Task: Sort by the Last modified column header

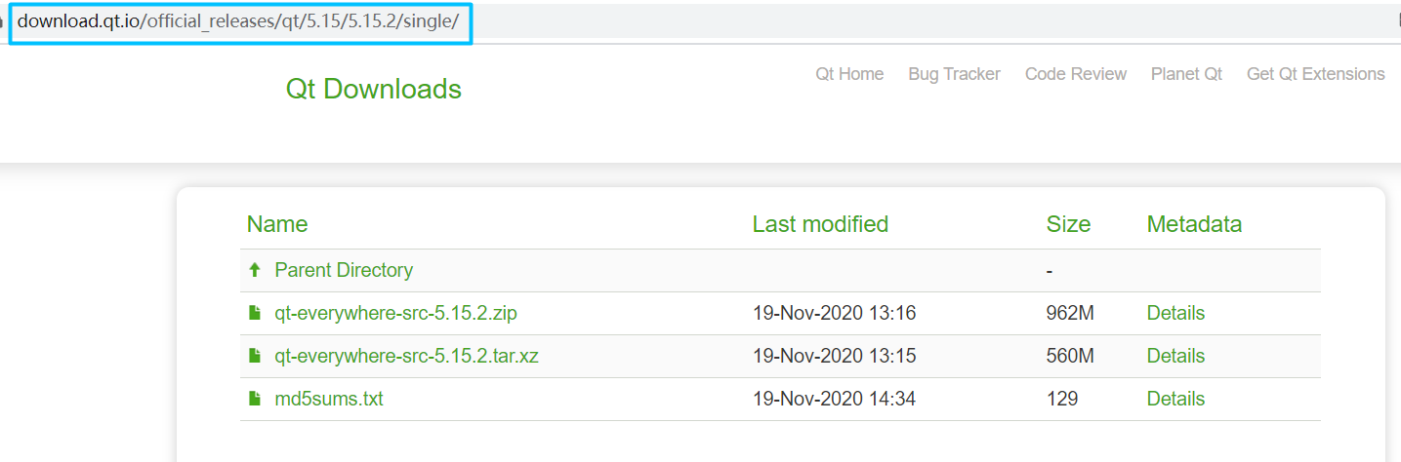Action: tap(820, 224)
